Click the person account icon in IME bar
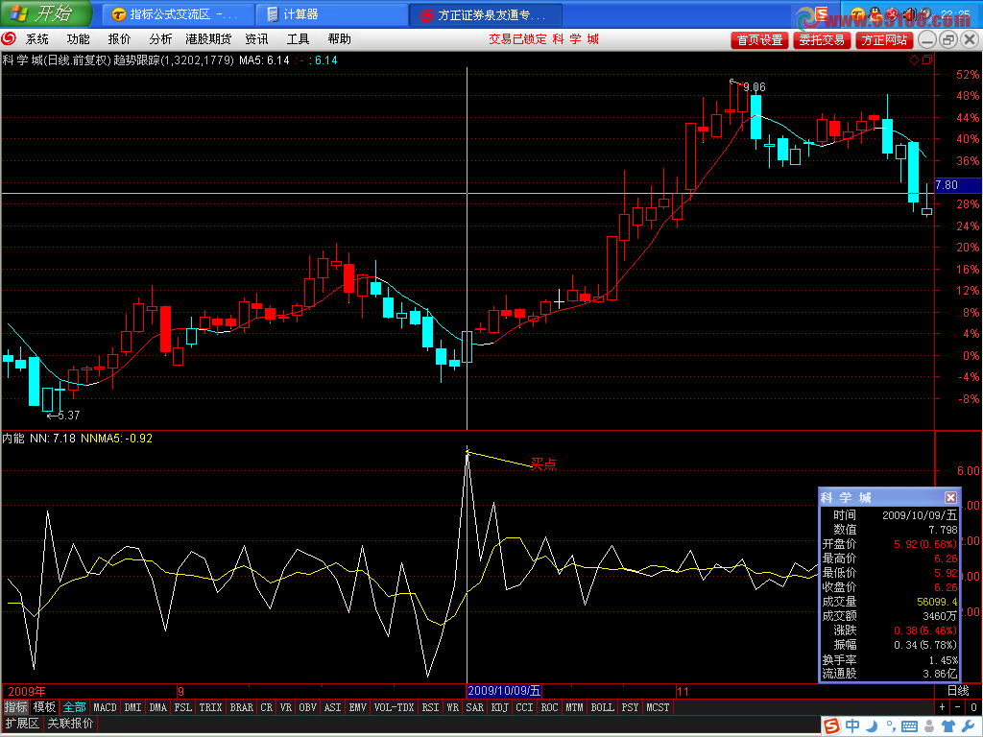The image size is (983, 737). click(929, 726)
